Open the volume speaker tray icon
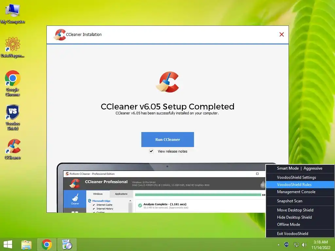The height and width of the screenshot is (251, 335). [304, 244]
